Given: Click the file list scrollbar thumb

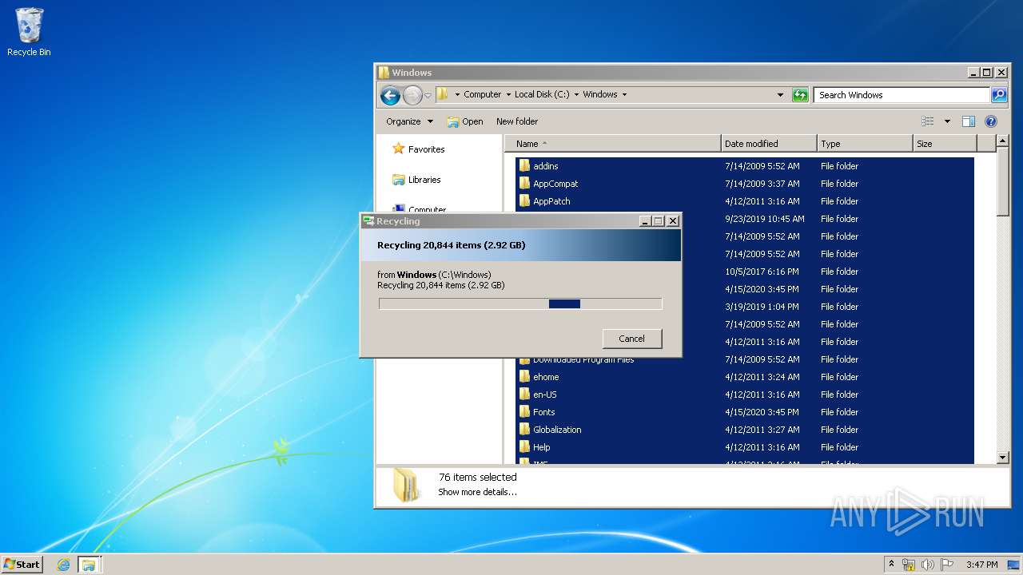Looking at the screenshot, I should pyautogui.click(x=1004, y=182).
